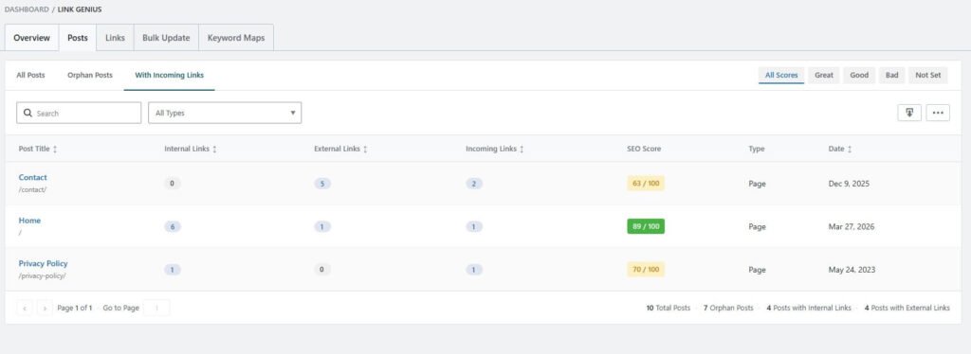Click the Go to Page input box
Viewport: 971px width, 354px height.
(x=156, y=308)
